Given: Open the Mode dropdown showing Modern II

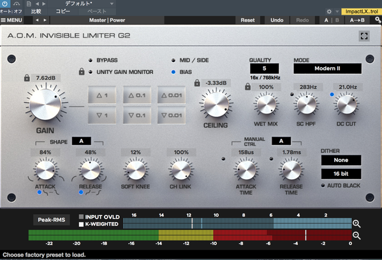Looking at the screenshot, I should point(327,68).
